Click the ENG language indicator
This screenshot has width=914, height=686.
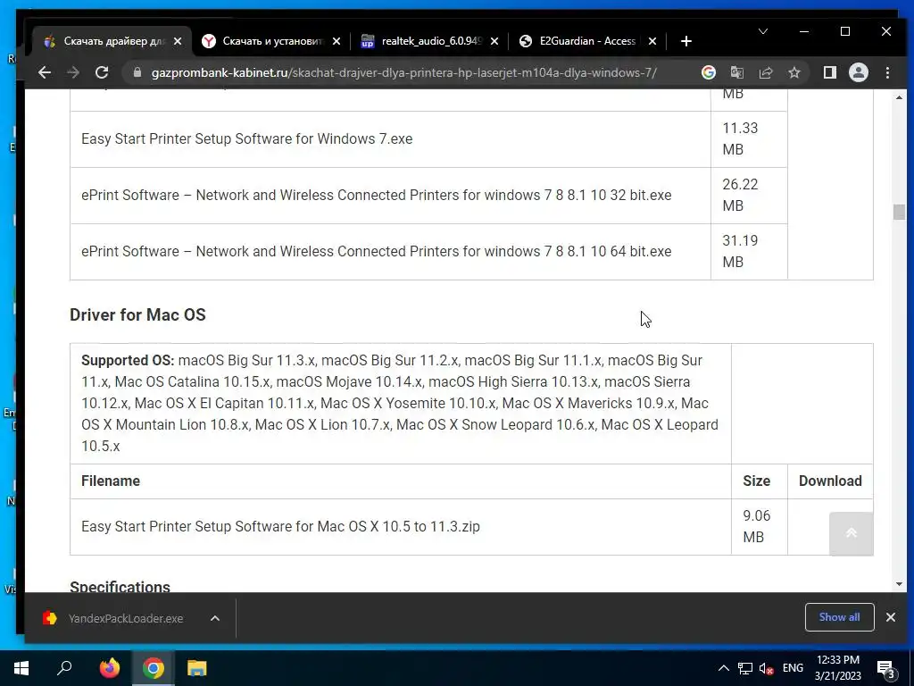(793, 668)
